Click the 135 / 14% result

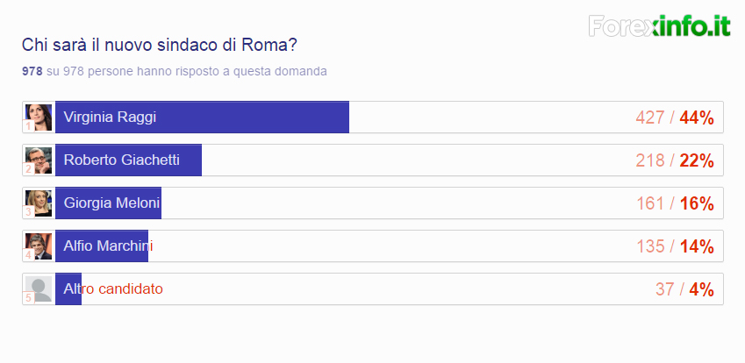pyautogui.click(x=674, y=246)
